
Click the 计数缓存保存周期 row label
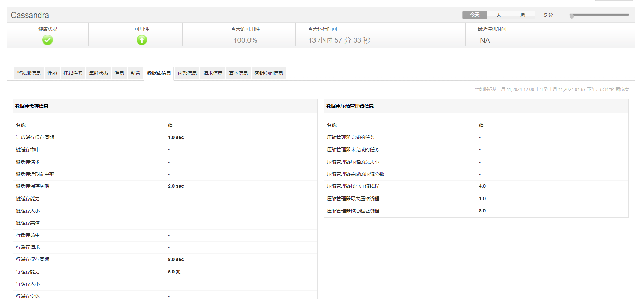tap(35, 137)
